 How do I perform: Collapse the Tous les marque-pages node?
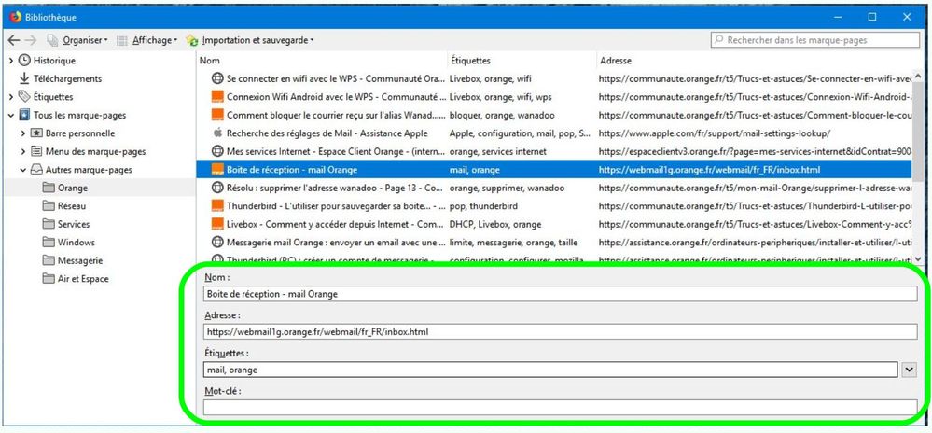click(10, 116)
